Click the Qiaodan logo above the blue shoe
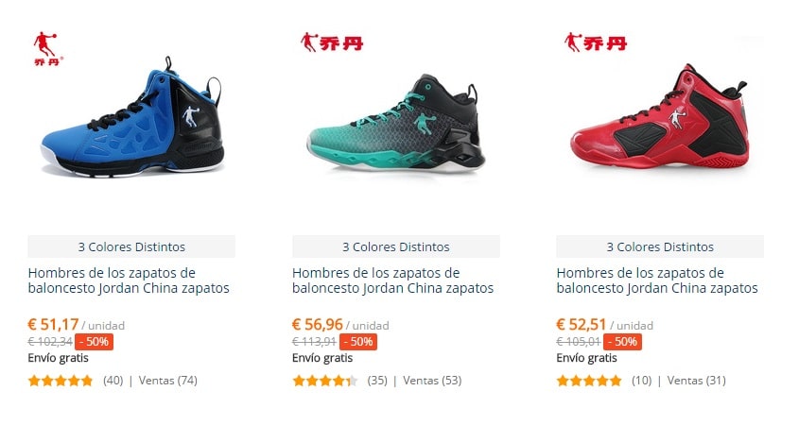Image resolution: width=799 pixels, height=425 pixels. click(48, 49)
